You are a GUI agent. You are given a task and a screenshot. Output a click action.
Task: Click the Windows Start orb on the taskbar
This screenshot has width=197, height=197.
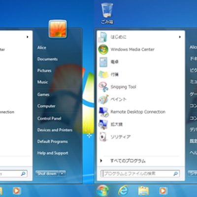click(103, 191)
